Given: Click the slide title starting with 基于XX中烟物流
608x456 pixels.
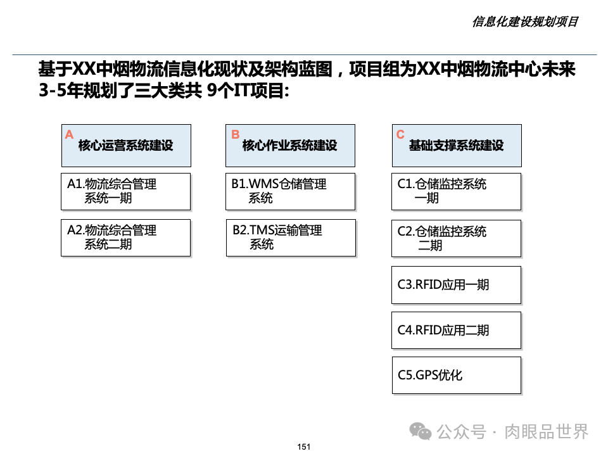Looking at the screenshot, I should click(307, 80).
